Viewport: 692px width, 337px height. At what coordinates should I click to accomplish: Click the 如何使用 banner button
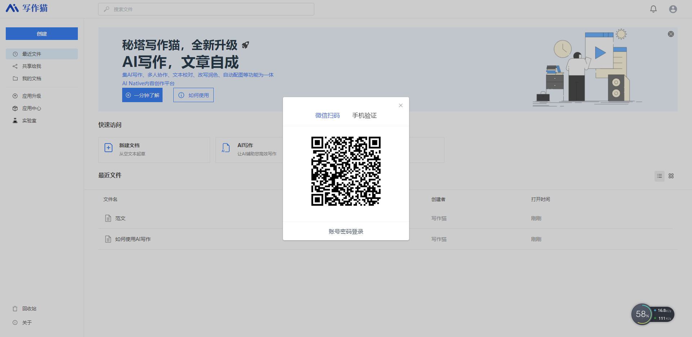pyautogui.click(x=194, y=95)
